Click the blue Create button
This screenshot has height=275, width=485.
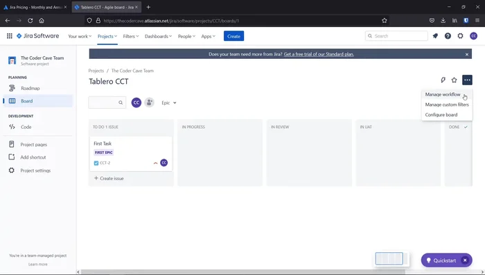233,36
